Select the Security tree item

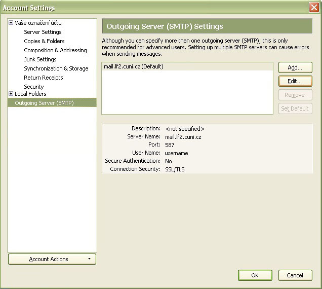coord(34,87)
